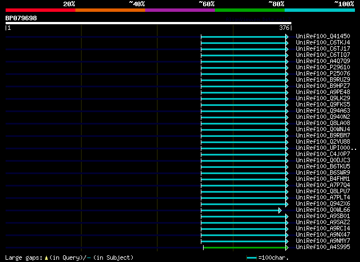
Task: Select the UniRef100_B9HPZ7 entry
Action: (323, 86)
